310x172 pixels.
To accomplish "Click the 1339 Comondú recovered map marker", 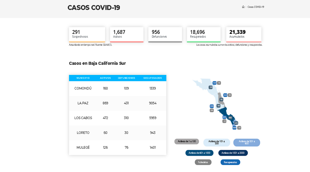I will point(212,106).
